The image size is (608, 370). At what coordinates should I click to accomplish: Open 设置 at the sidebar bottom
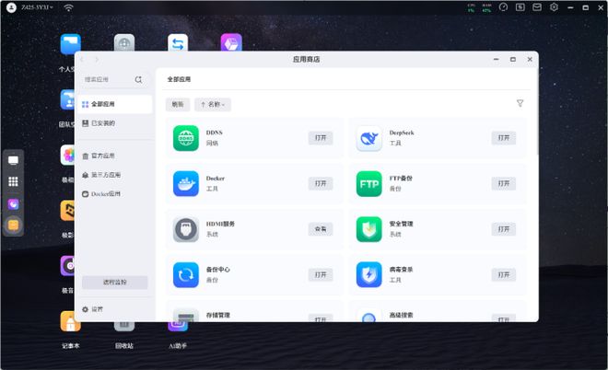coord(97,309)
